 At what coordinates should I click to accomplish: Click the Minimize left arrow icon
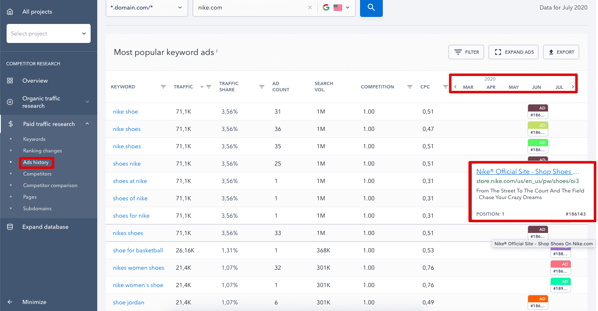pyautogui.click(x=10, y=302)
